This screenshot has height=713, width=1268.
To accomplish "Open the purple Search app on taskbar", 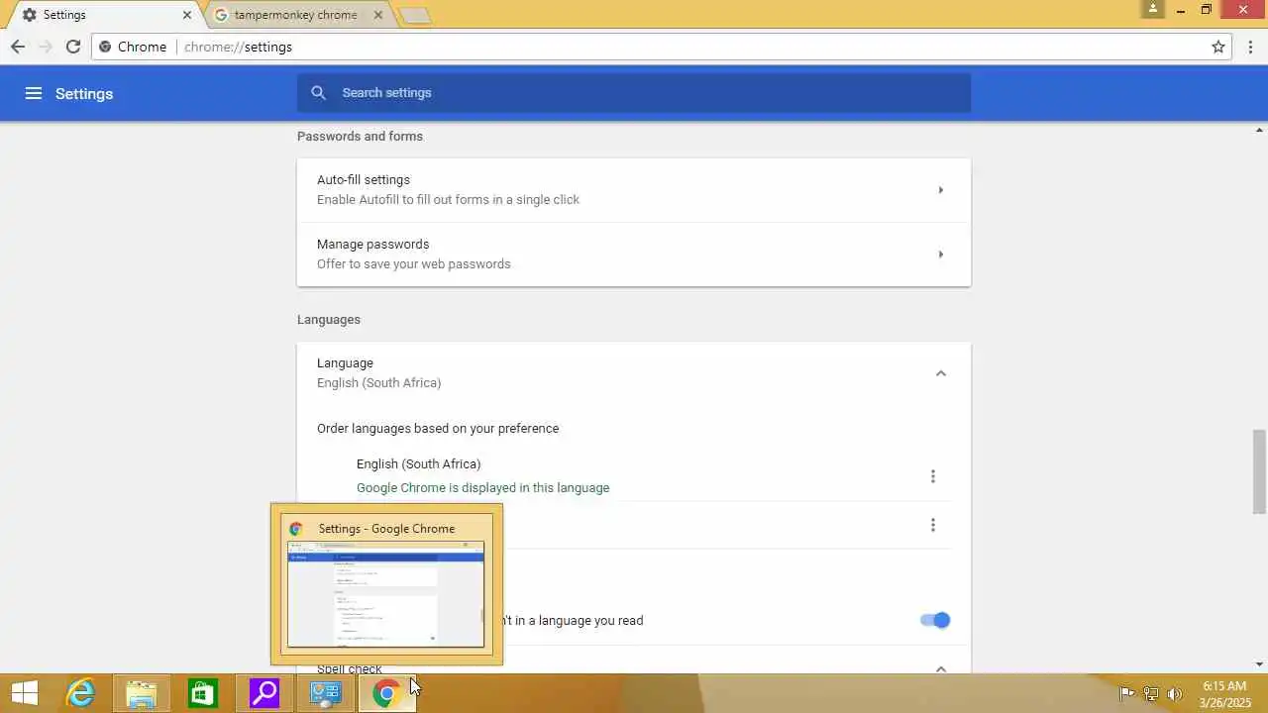I will (x=264, y=693).
